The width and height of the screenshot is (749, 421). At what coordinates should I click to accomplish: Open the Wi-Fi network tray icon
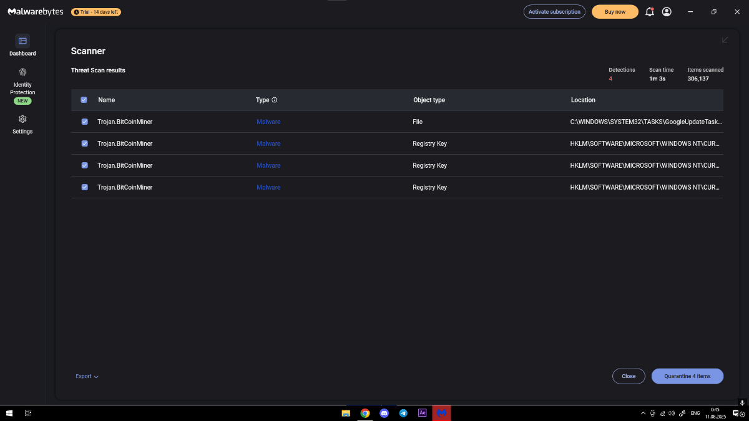(662, 413)
